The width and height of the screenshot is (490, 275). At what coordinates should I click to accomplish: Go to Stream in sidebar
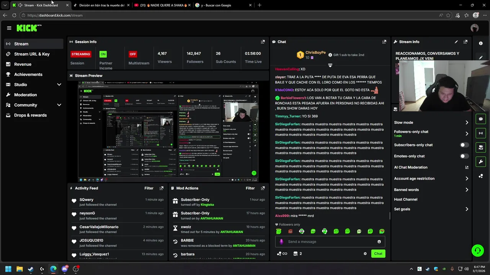(x=34, y=44)
